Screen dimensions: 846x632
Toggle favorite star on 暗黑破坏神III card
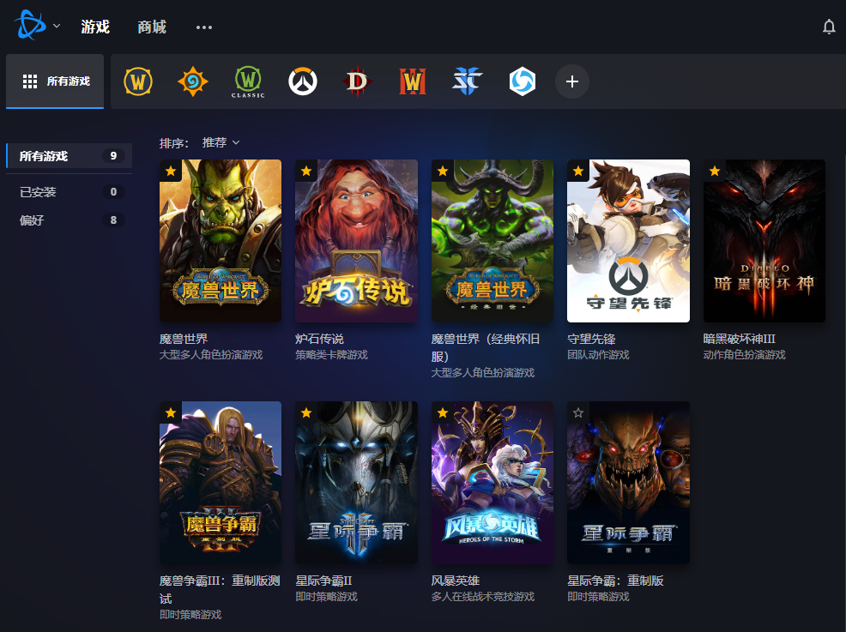[715, 171]
